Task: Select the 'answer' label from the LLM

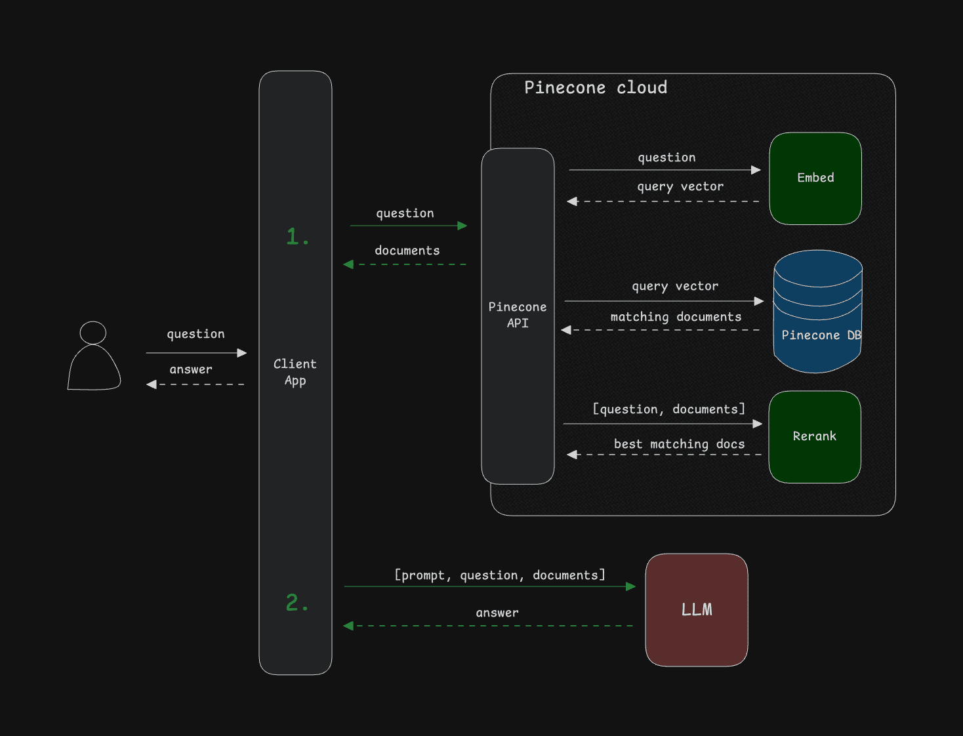Action: coord(497,613)
